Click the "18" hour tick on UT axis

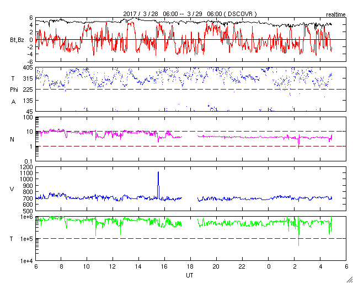click(x=190, y=266)
